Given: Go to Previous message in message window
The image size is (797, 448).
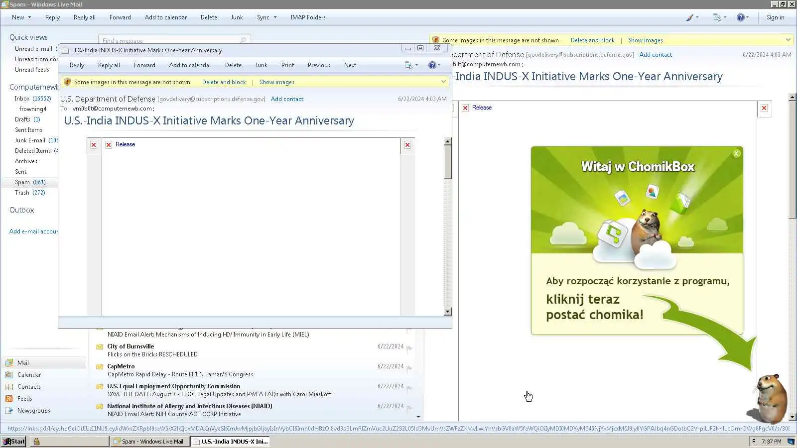Looking at the screenshot, I should pos(319,65).
